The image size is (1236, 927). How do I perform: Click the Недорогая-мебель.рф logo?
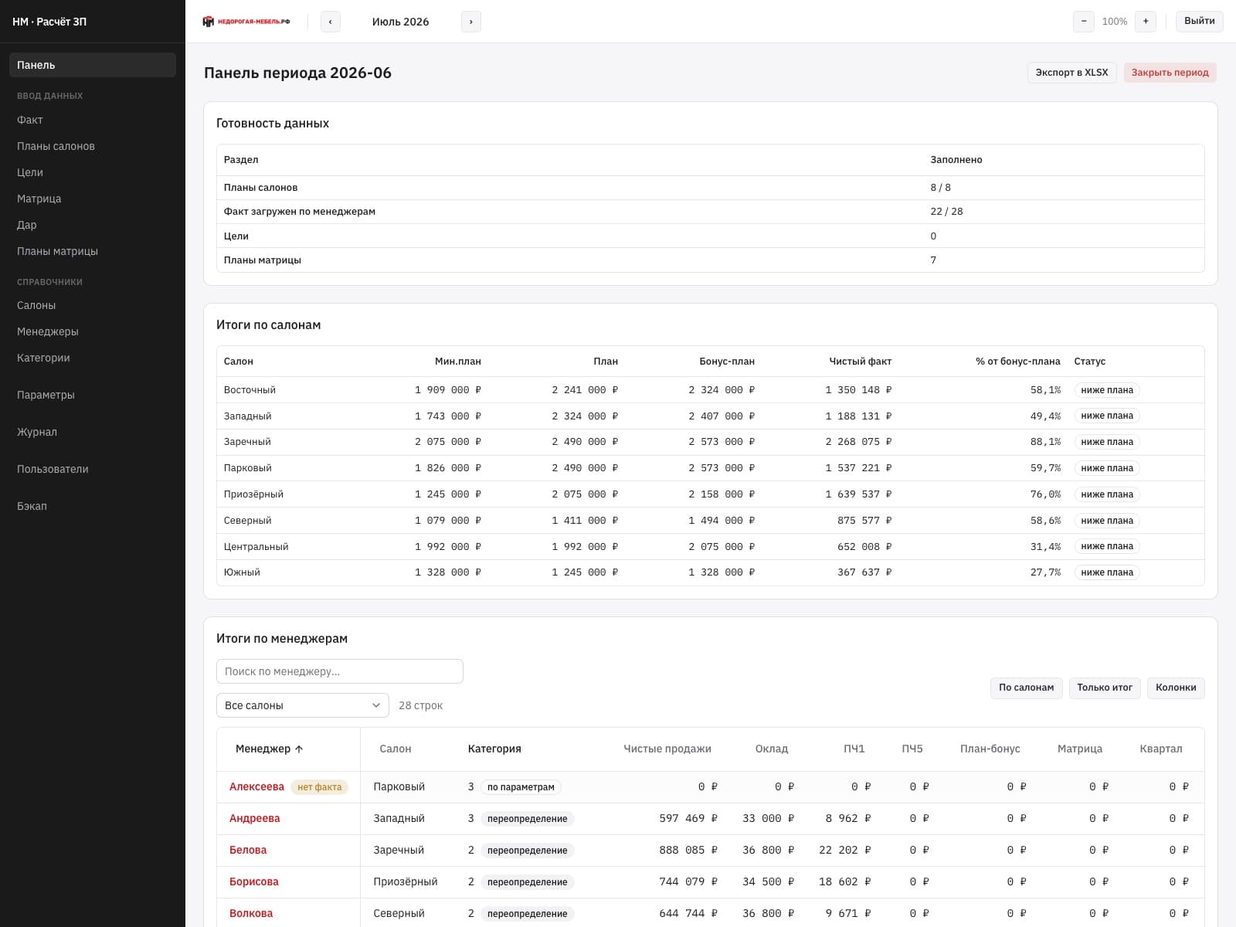coord(246,22)
